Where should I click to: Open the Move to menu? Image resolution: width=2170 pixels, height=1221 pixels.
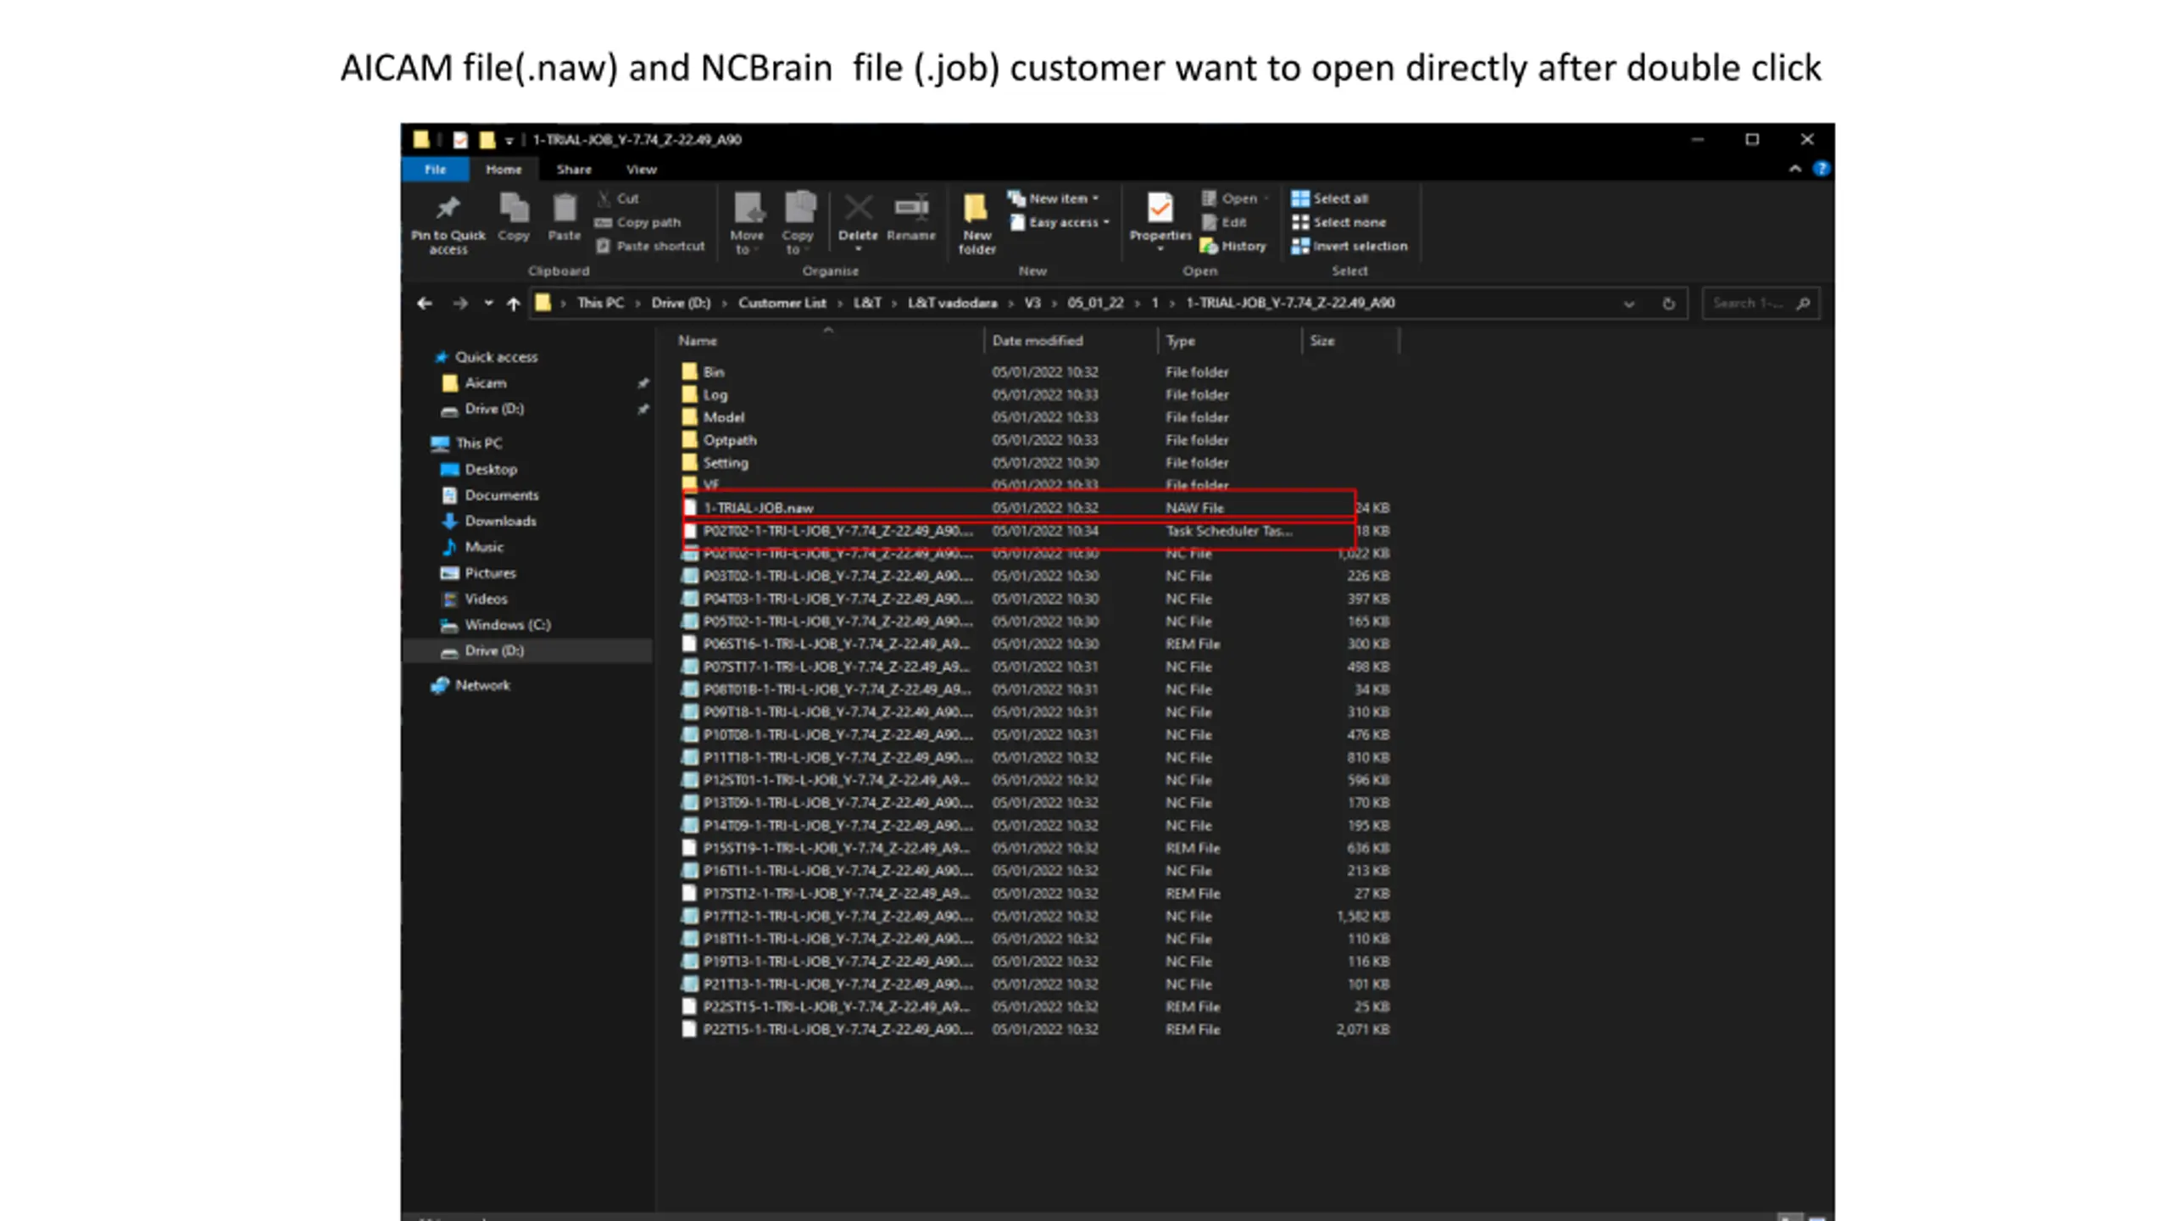click(x=747, y=224)
